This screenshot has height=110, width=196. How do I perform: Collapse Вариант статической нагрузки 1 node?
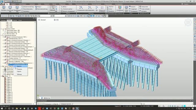coord(3,37)
